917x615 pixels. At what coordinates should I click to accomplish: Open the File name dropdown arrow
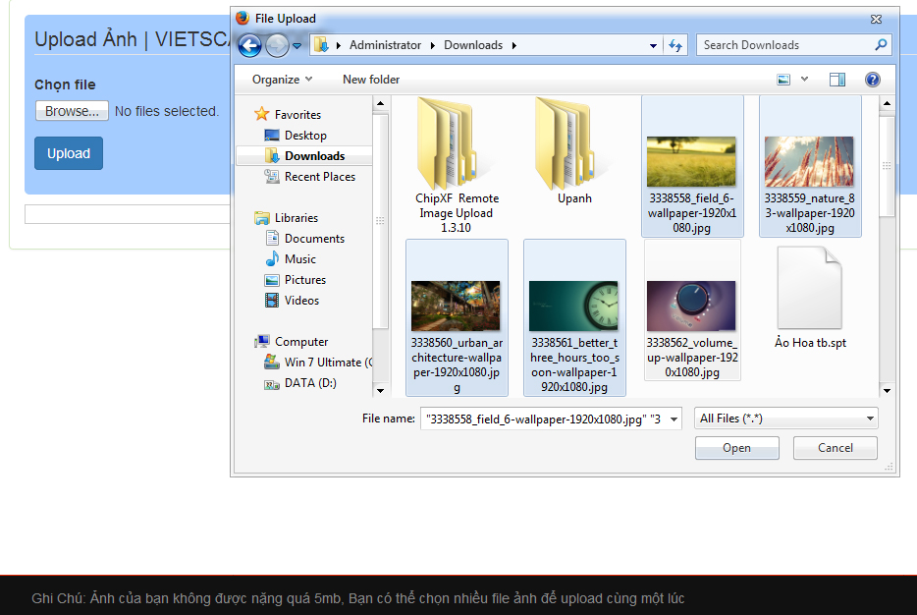[674, 419]
